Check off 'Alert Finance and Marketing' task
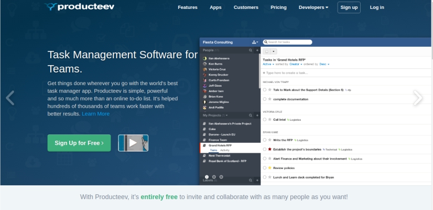Viewport: 433px width, 210px height. point(265,159)
